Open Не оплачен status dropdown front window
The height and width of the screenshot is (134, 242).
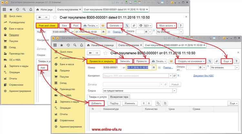(x=237, y=67)
